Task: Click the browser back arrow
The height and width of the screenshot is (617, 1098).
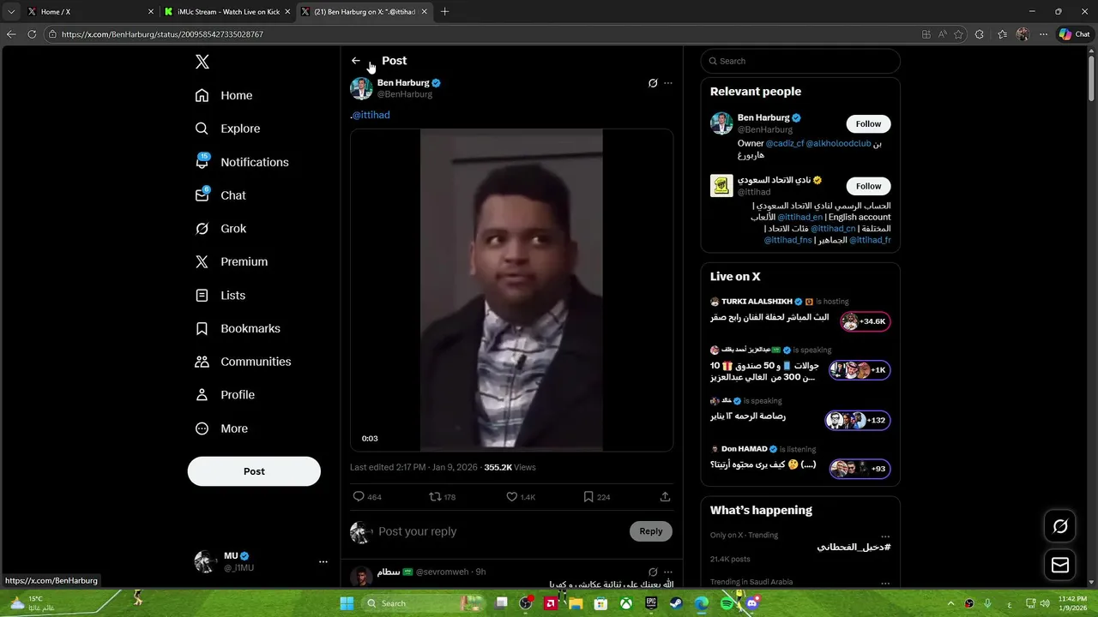Action: click(11, 34)
